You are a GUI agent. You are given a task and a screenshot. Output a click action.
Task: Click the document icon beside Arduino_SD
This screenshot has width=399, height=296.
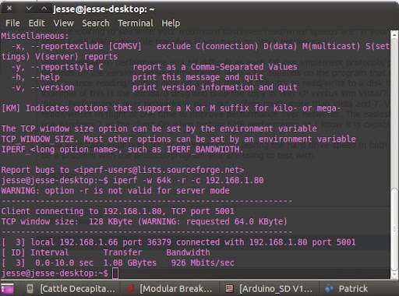point(229,289)
